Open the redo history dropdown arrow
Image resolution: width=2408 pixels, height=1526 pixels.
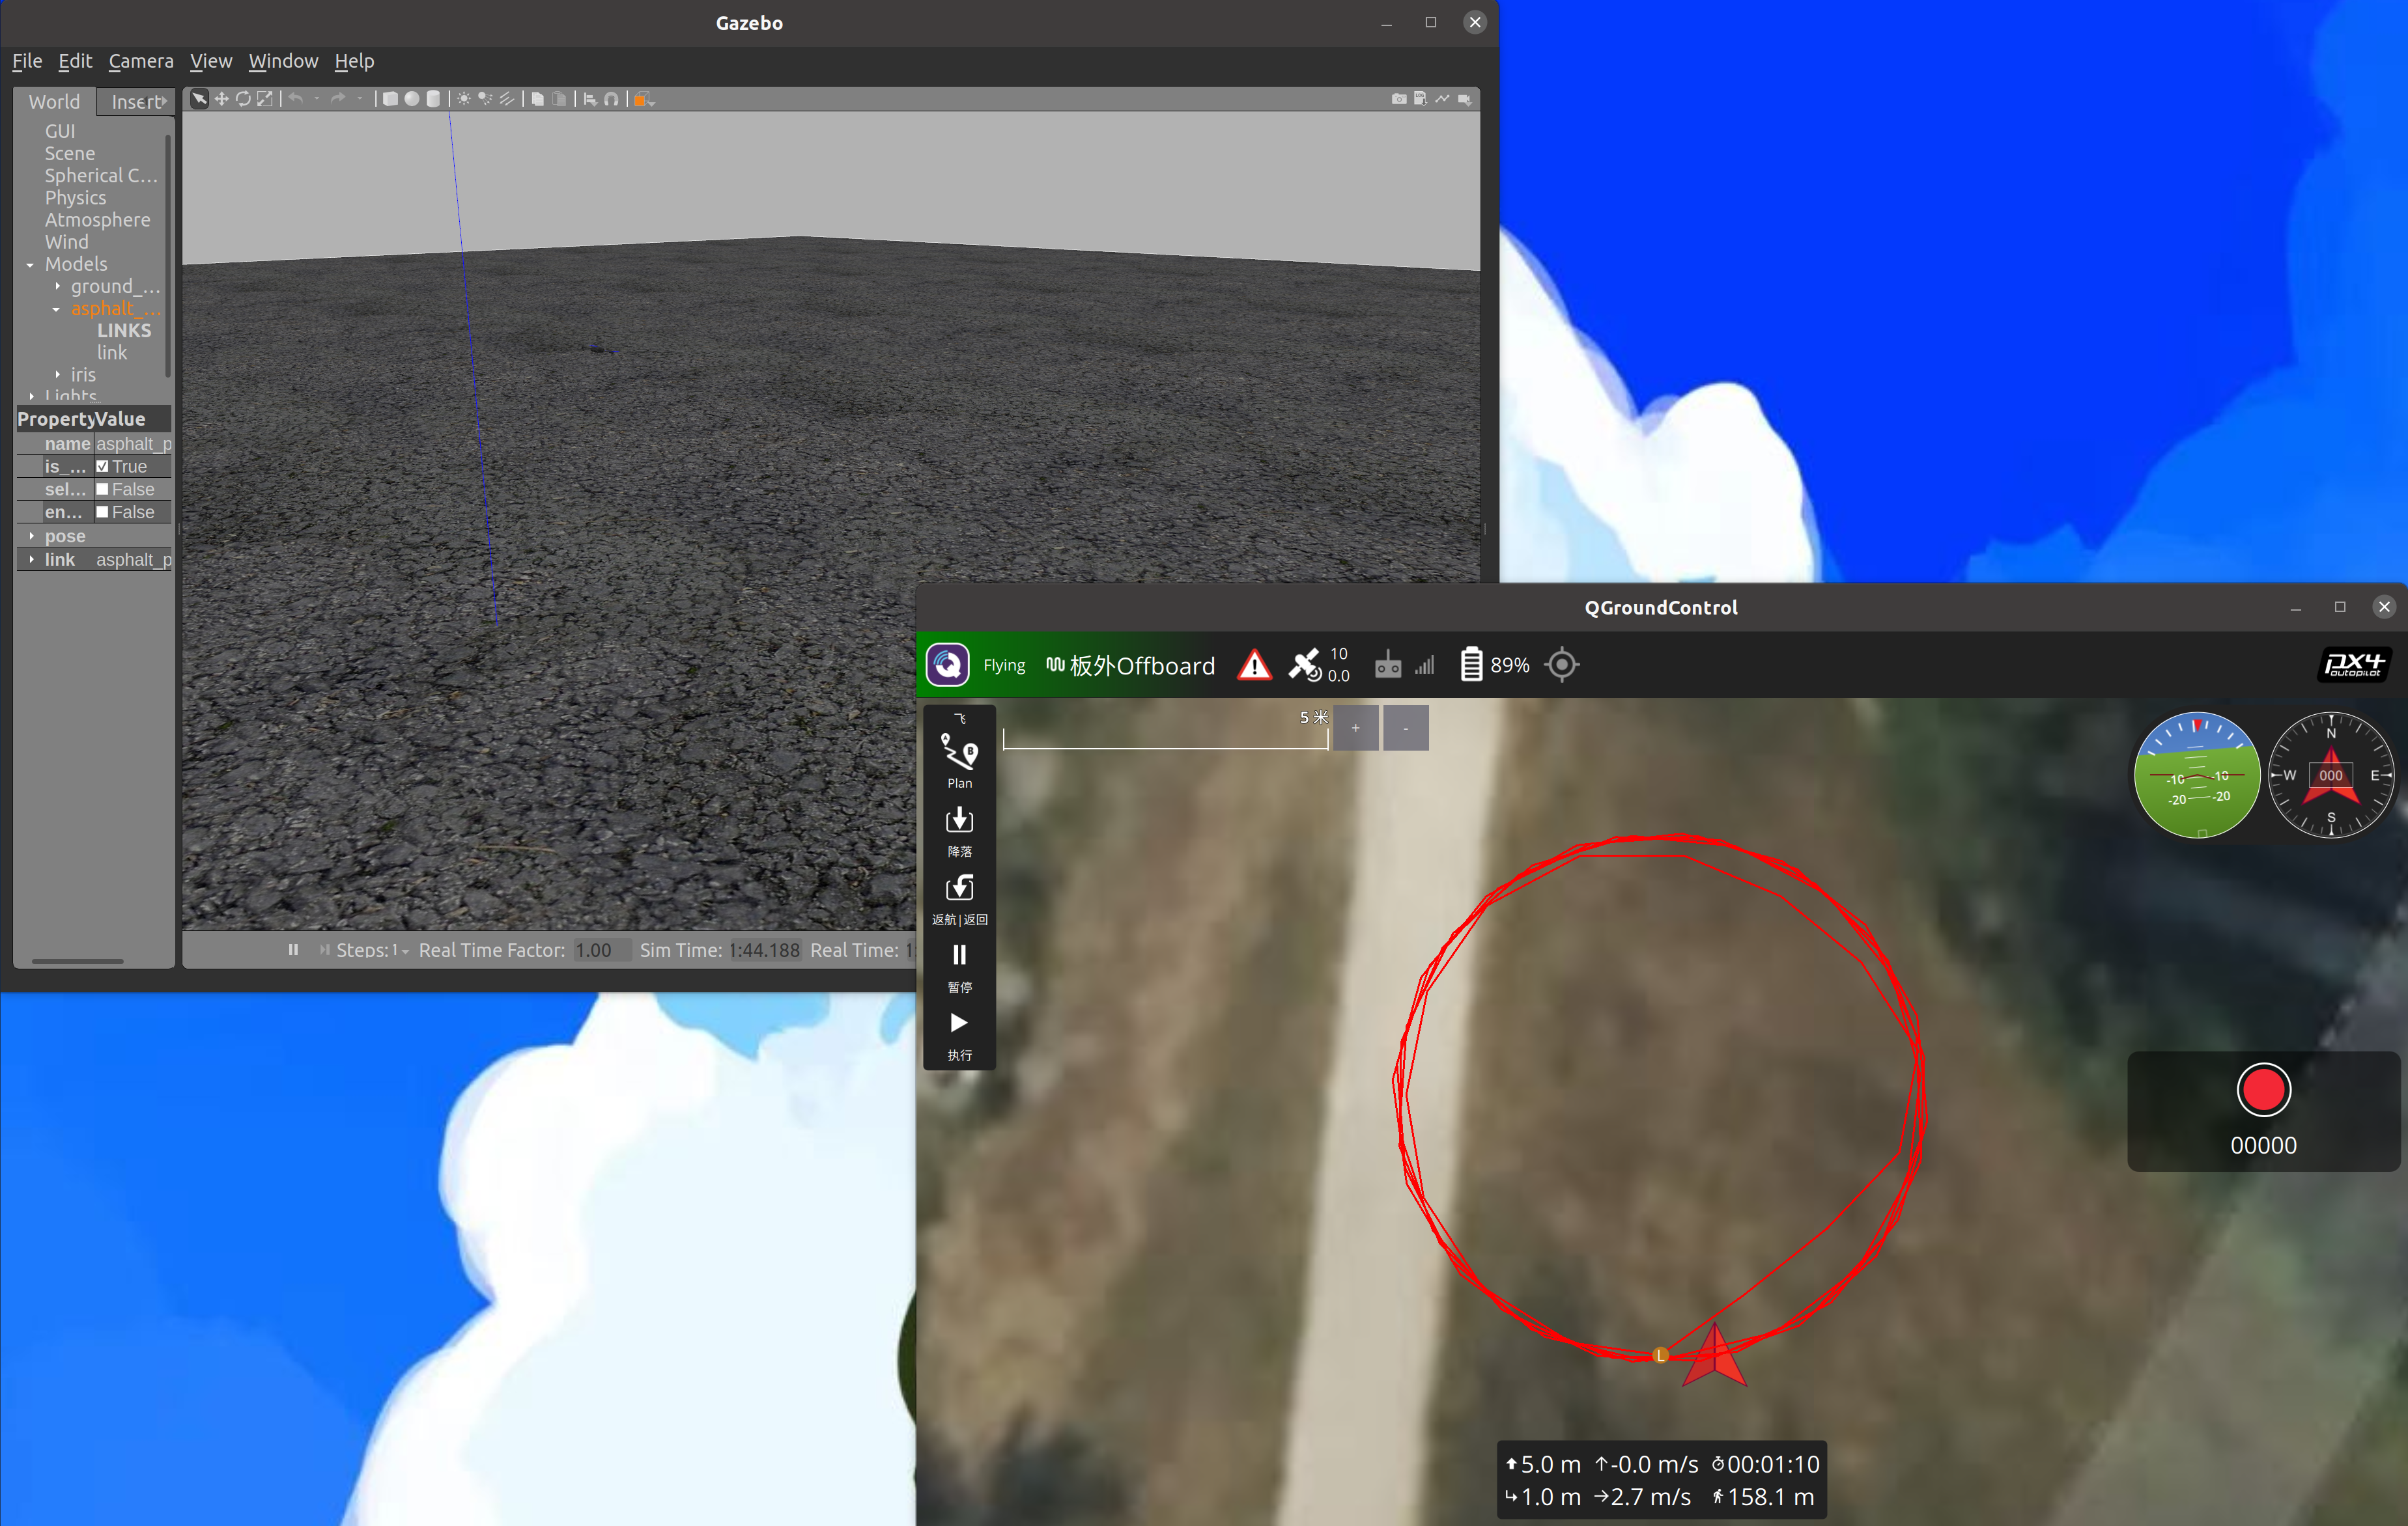[359, 99]
